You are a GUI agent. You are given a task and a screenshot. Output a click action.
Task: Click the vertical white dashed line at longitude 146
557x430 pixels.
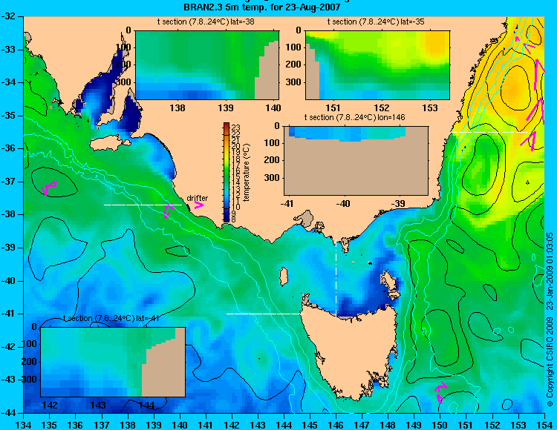click(336, 274)
